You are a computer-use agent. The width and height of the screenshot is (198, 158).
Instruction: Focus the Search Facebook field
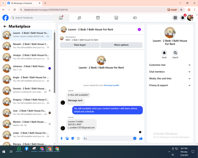31,18
